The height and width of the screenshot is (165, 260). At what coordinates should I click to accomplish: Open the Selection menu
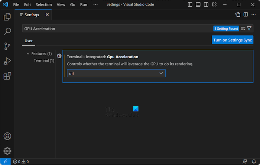coord(44,4)
